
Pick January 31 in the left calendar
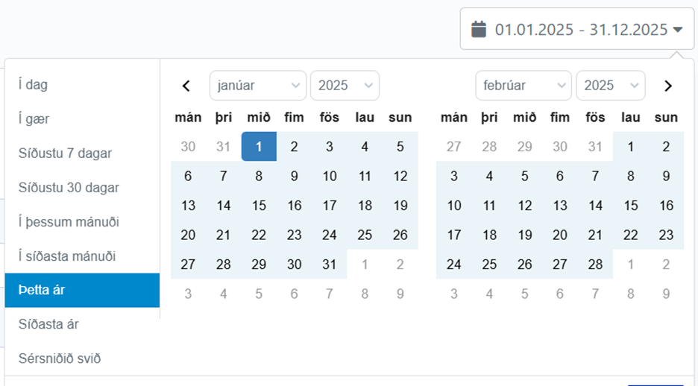tap(330, 264)
